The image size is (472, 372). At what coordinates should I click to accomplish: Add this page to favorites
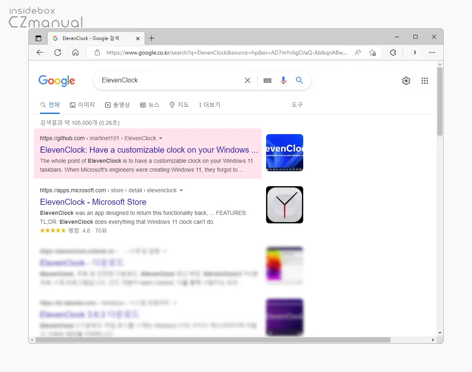[373, 53]
